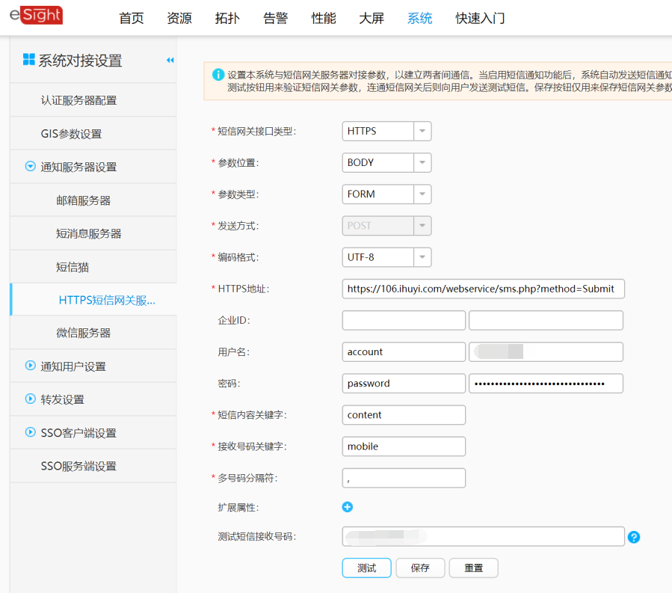Expand the SSO客户端设置 section
This screenshot has width=672, height=593.
click(30, 432)
